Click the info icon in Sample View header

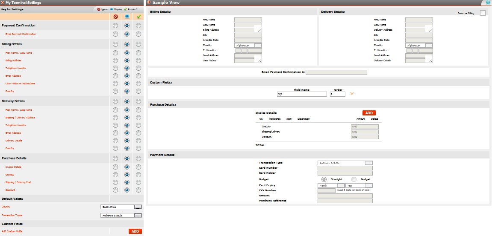coord(488,3)
